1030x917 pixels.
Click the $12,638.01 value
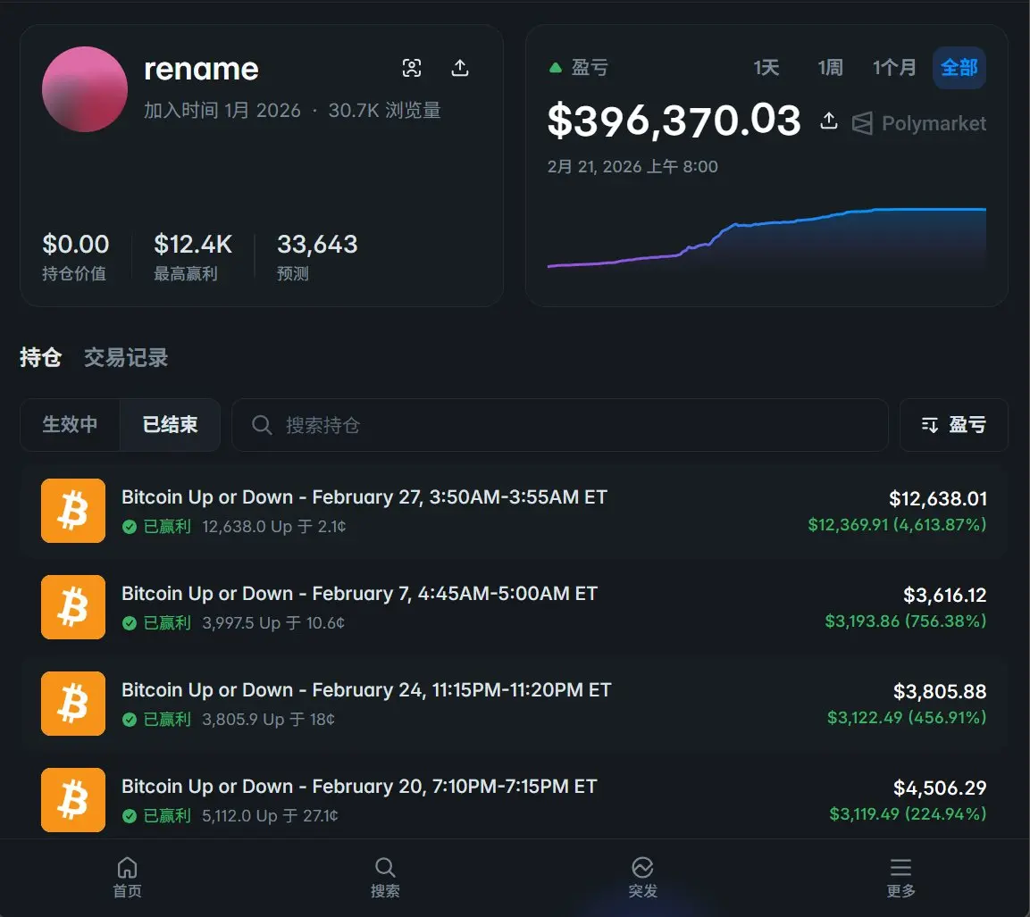point(937,499)
